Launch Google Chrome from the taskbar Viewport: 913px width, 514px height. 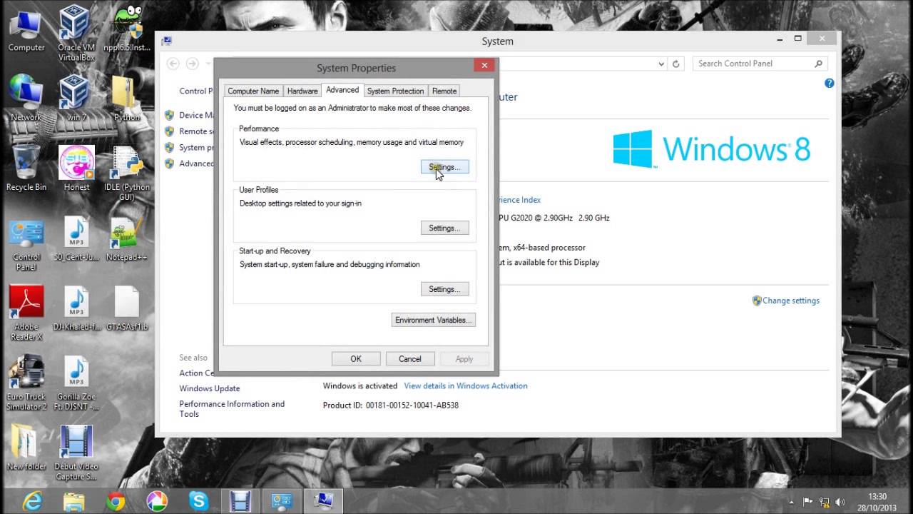click(116, 500)
